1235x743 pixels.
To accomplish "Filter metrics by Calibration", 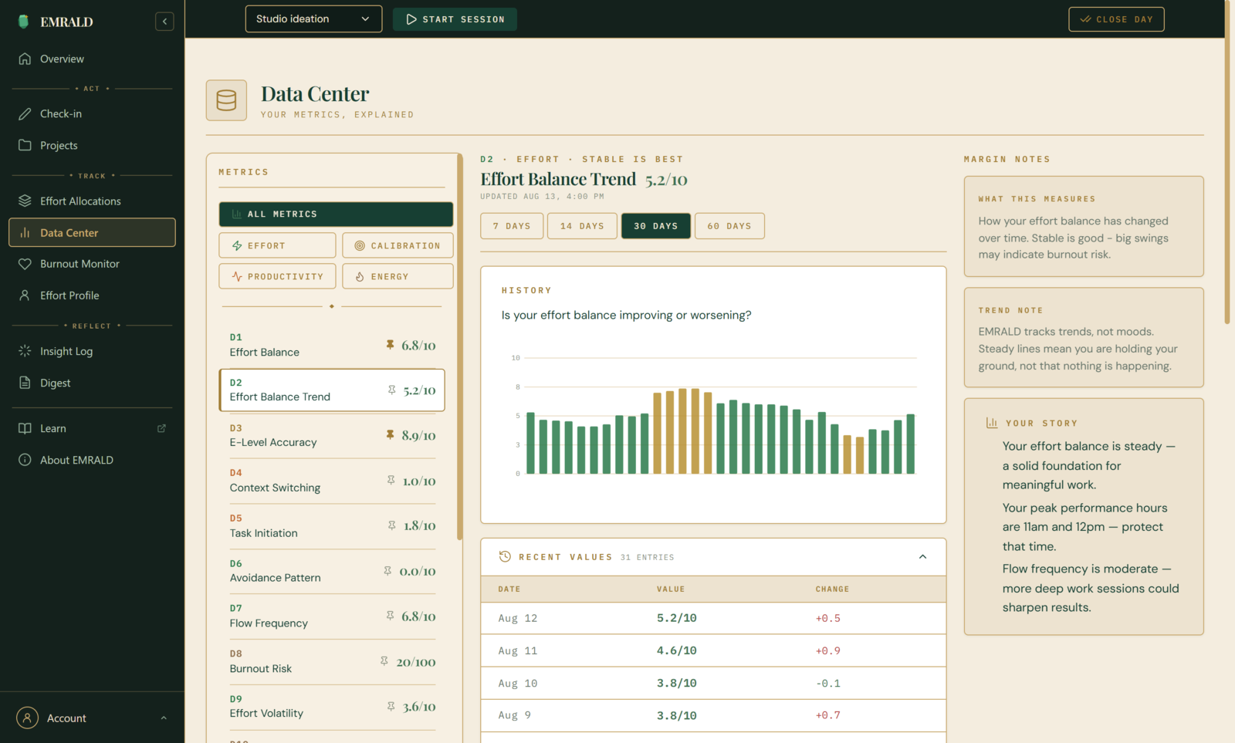I will click(398, 245).
